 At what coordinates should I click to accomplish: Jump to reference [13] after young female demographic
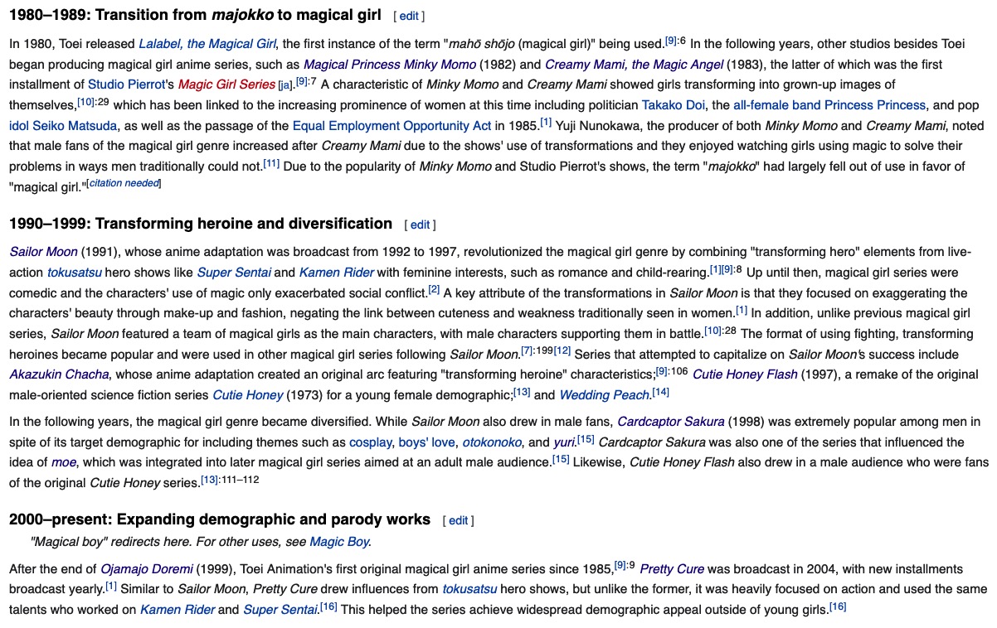522,392
